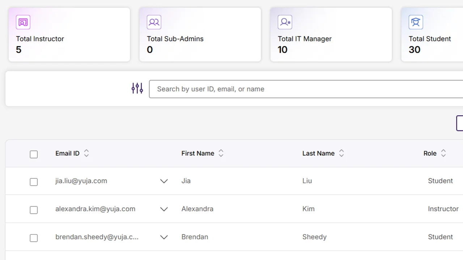463x260 pixels.
Task: Click the alexandra.kim@yuja.com email text
Action: click(x=95, y=209)
